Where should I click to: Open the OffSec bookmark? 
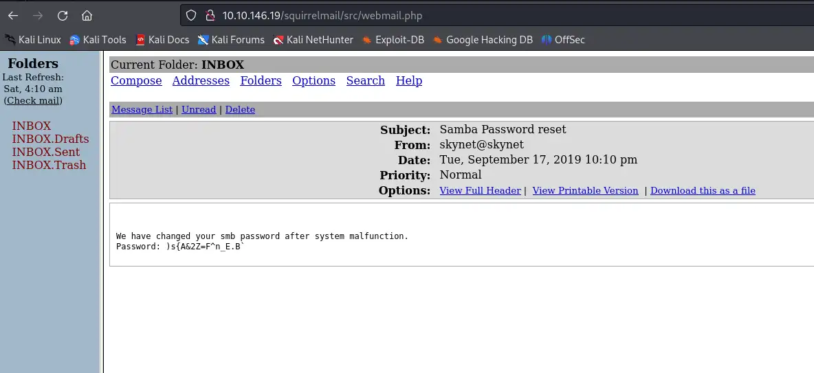(x=563, y=40)
